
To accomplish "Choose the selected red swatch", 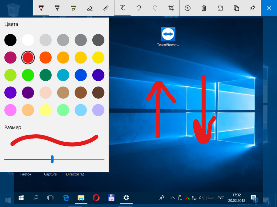I will tap(28, 57).
